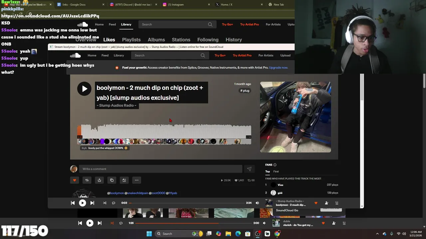The height and width of the screenshot is (239, 426).
Task: Send the comment with the paper plane icon
Action: tap(249, 169)
